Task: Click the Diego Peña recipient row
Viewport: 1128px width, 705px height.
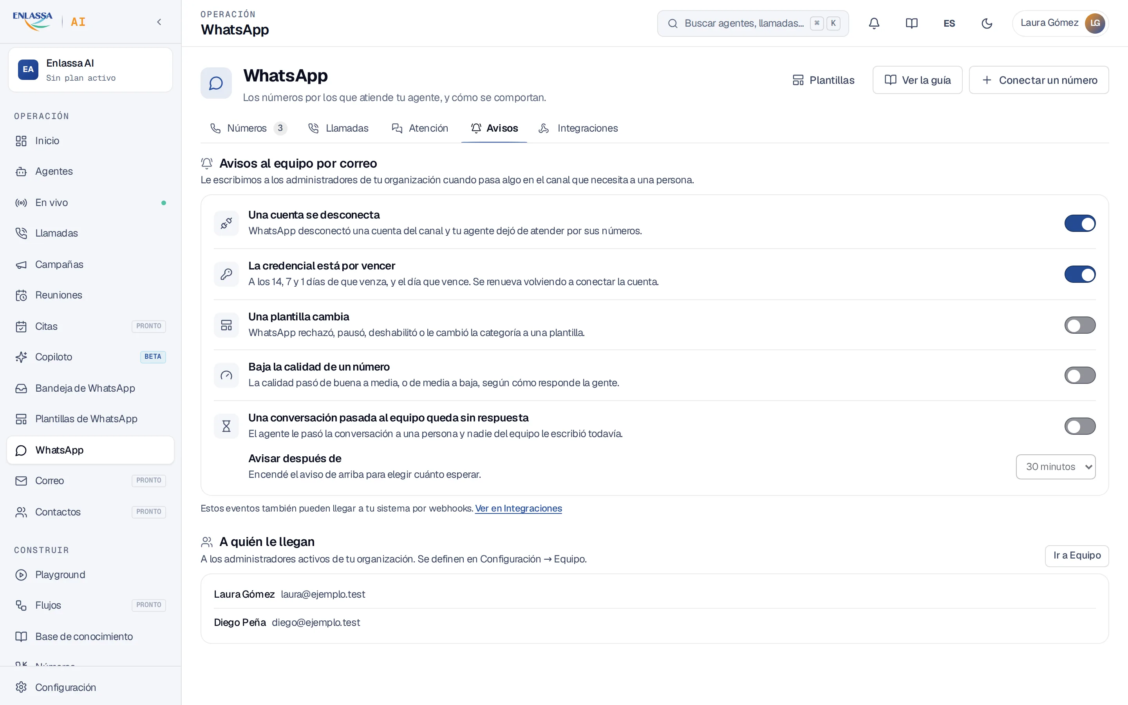Action: click(x=654, y=623)
